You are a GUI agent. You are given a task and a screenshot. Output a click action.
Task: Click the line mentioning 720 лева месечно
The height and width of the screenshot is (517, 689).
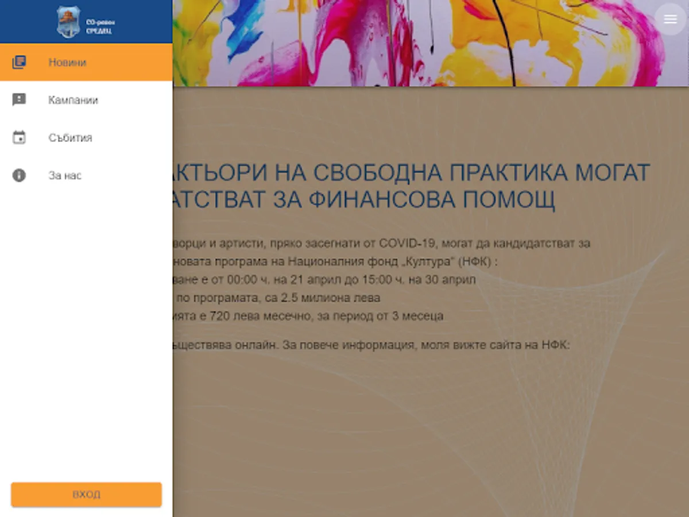308,316
